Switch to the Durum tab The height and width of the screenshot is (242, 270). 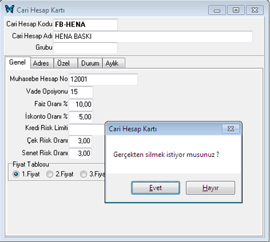tap(90, 63)
